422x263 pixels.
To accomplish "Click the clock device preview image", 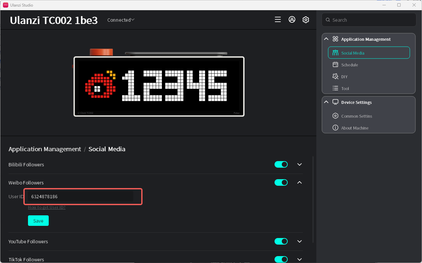I will [159, 83].
